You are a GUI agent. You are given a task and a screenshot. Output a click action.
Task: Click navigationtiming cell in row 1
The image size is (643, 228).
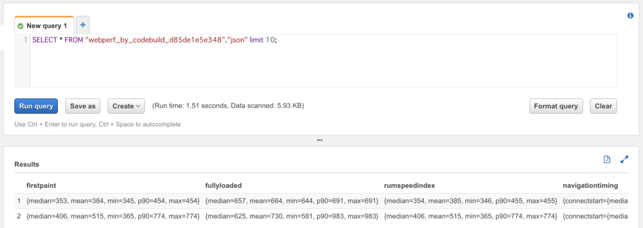(x=596, y=201)
